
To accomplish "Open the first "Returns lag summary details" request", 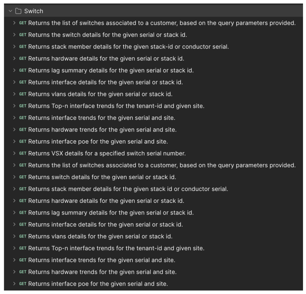I will (x=111, y=71).
